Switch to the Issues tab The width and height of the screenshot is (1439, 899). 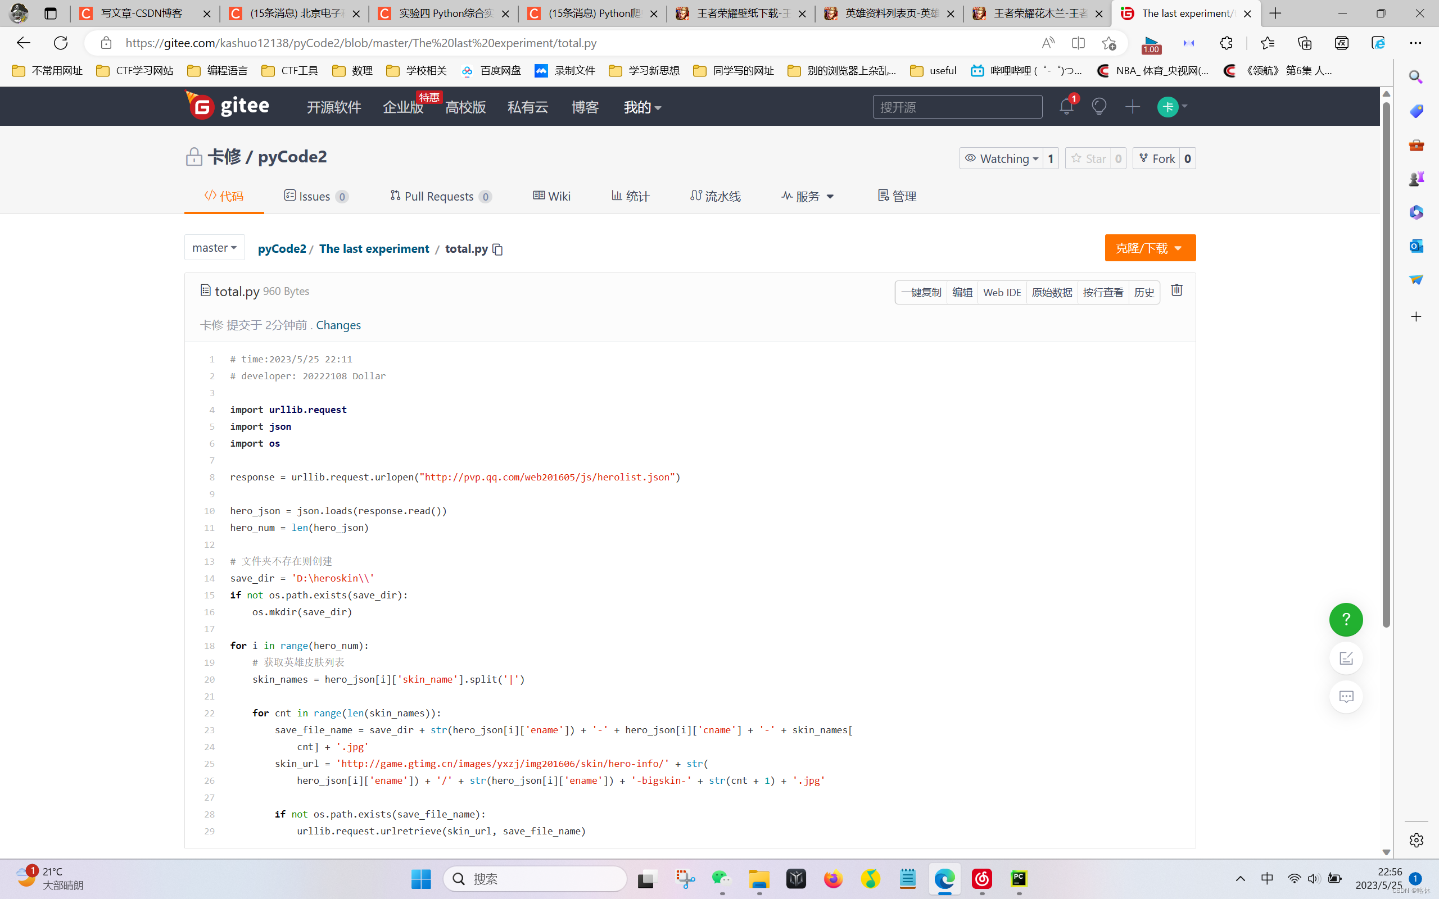[x=316, y=196]
